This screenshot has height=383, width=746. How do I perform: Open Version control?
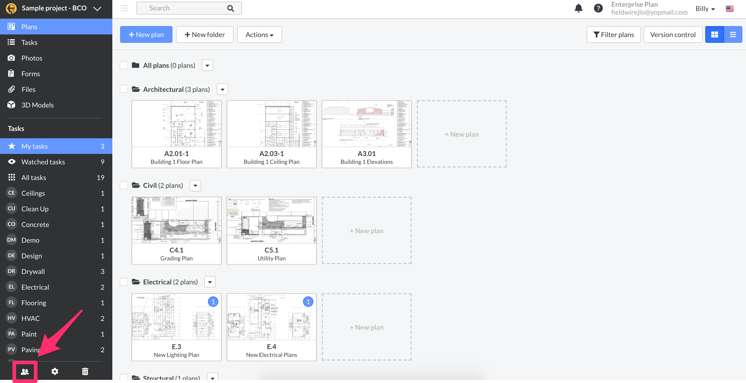click(x=673, y=34)
